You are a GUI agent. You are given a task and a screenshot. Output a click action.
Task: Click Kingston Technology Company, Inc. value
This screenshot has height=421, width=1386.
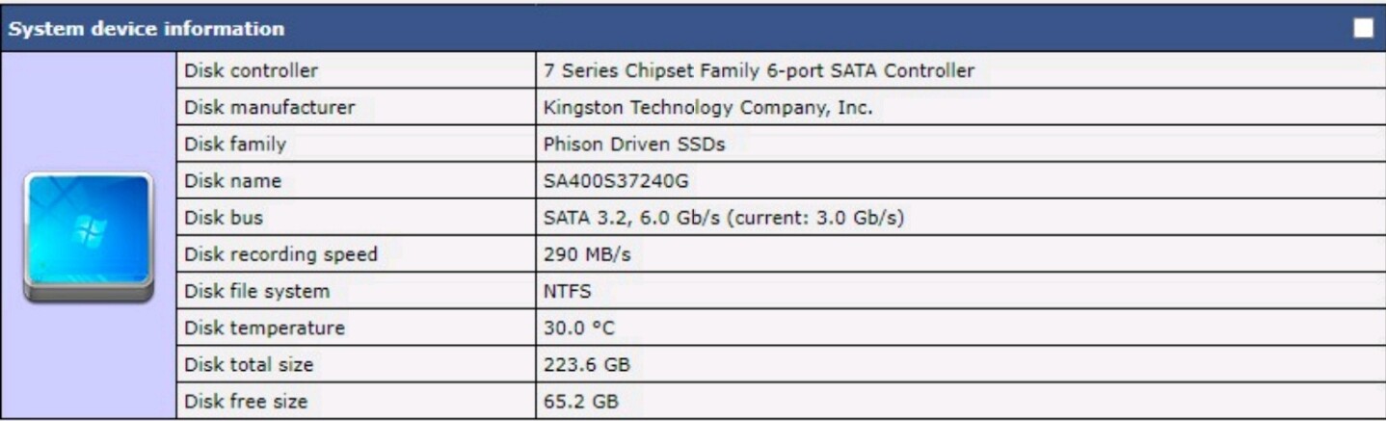707,108
